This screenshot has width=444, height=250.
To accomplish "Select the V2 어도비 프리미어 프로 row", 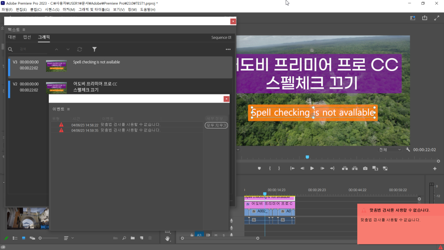I will point(120,87).
